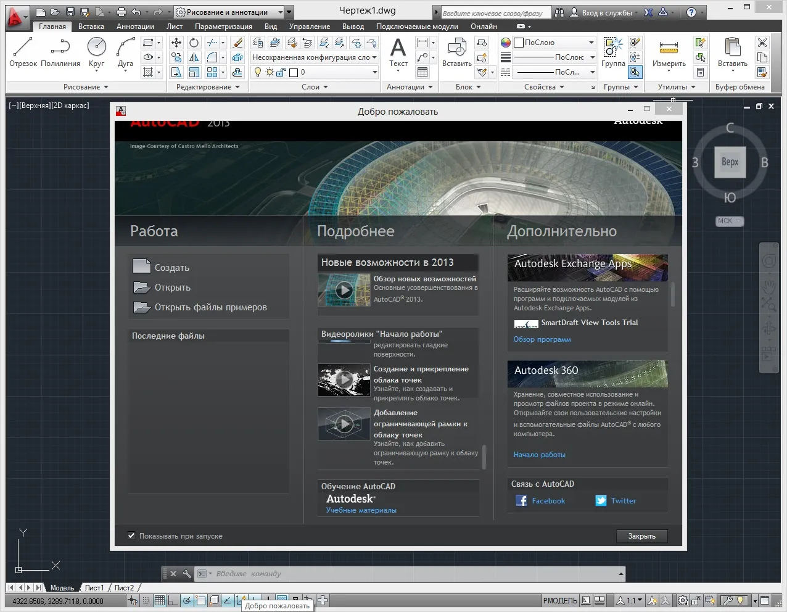
Task: Click the Текст annotation tool
Action: tap(398, 52)
